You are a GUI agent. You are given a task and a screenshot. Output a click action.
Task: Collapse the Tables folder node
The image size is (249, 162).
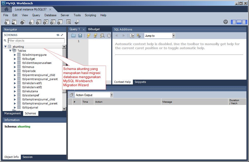click(x=10, y=51)
